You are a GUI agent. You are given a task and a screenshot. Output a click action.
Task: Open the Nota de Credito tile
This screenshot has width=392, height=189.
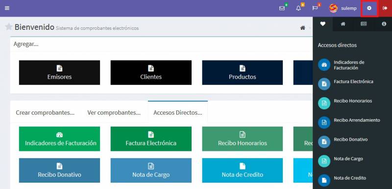click(x=242, y=170)
